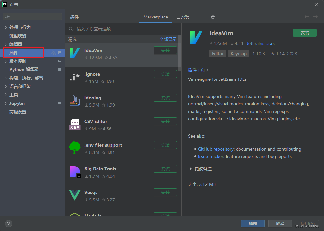Screen dimensions: 324x231
Task: Open the plugin settings gear icon
Action: [213, 17]
